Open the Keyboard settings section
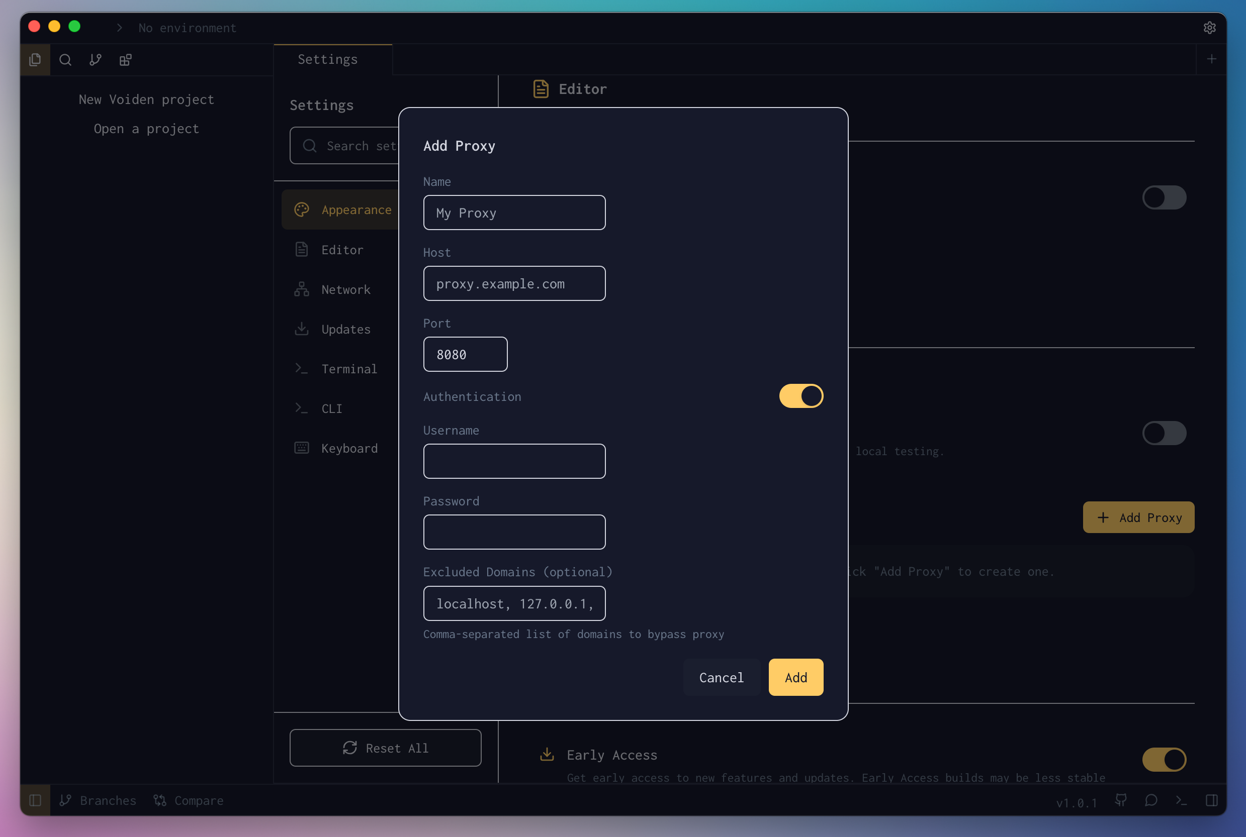The image size is (1246, 837). click(x=349, y=448)
